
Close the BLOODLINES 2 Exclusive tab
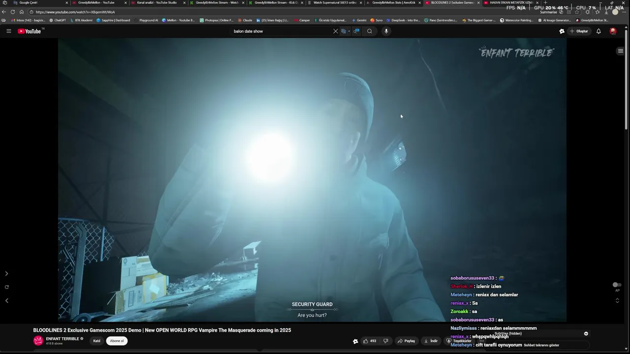[x=478, y=2]
